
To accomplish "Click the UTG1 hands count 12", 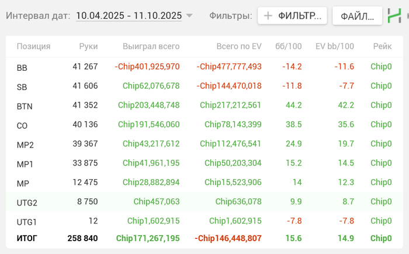I will click(93, 221).
